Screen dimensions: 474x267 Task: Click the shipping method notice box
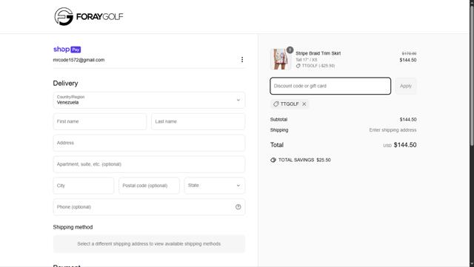click(x=149, y=244)
